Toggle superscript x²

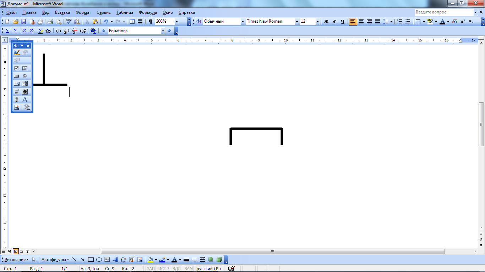pos(463,22)
